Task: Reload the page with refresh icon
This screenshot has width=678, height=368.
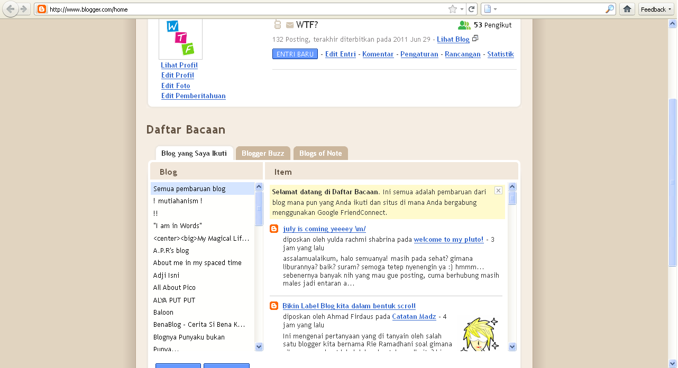Action: tap(471, 9)
